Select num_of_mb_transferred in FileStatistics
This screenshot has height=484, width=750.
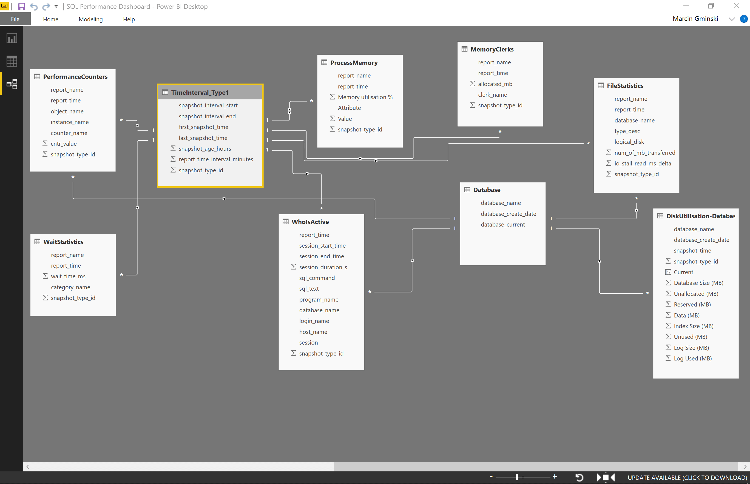[x=645, y=153]
